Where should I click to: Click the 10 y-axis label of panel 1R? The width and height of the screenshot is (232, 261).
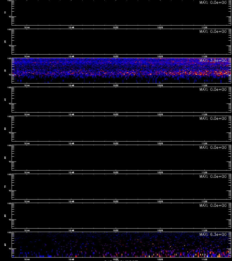point(10,17)
